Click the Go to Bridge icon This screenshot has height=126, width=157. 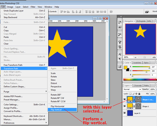147,12
